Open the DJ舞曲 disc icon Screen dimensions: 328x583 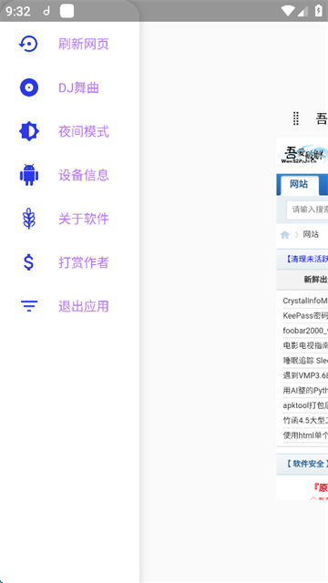28,87
